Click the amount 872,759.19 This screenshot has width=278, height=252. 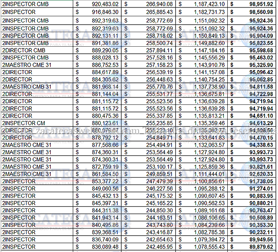pos(105,167)
